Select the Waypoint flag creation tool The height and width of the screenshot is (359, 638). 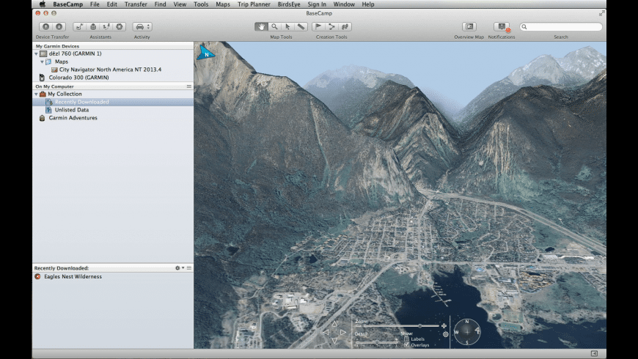tap(318, 26)
